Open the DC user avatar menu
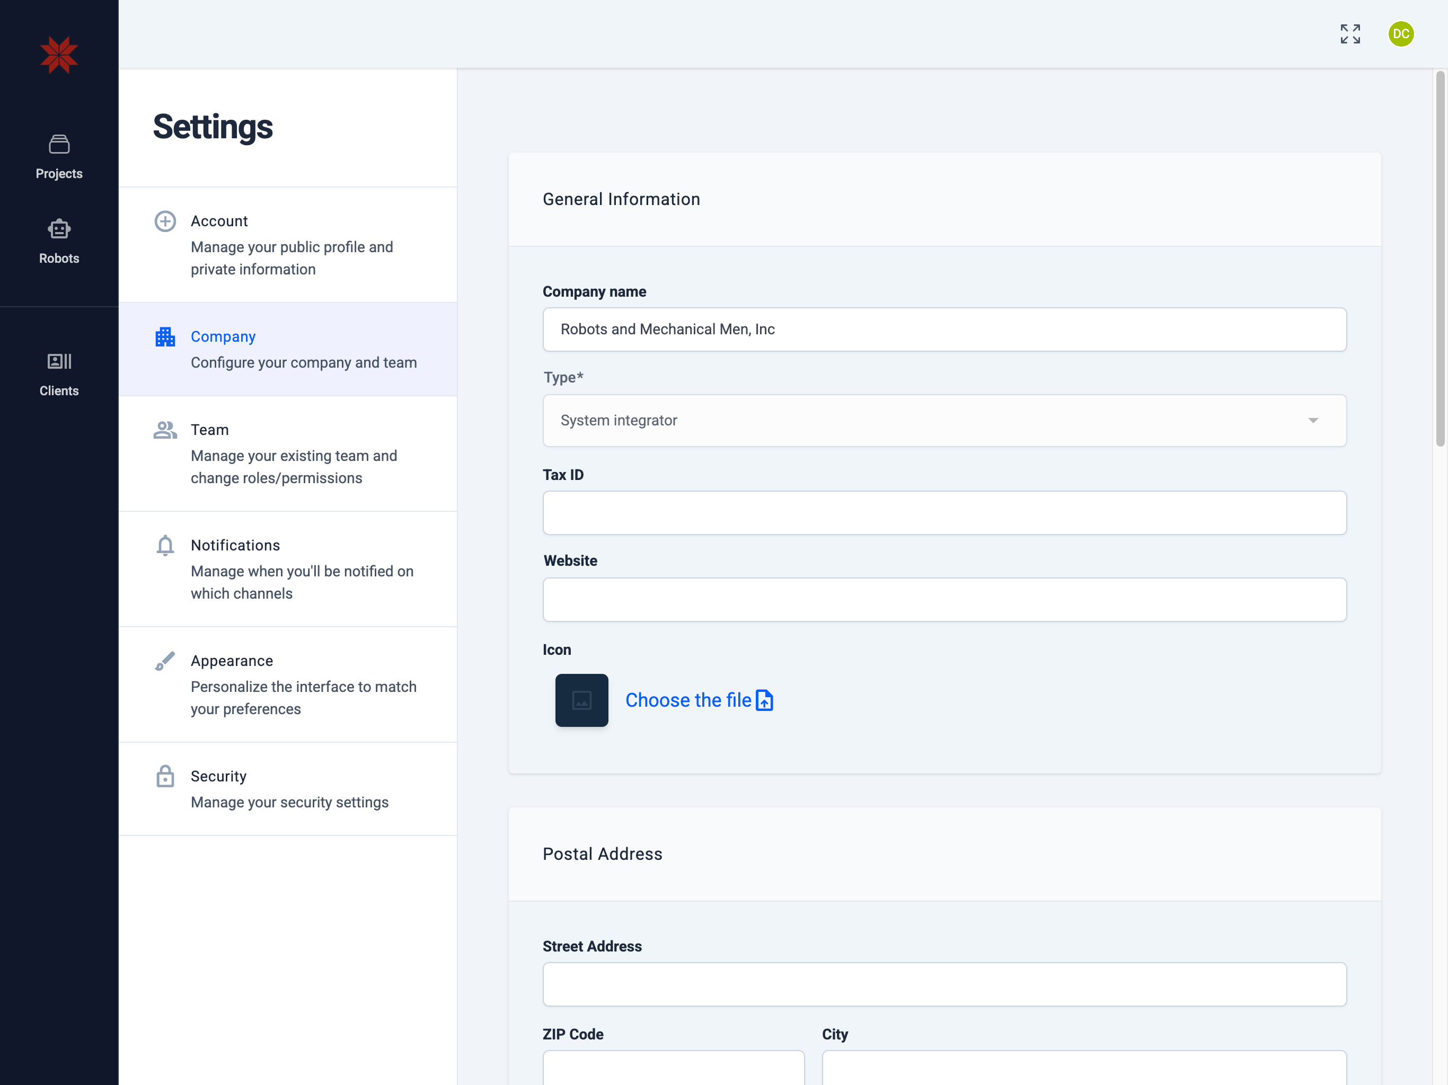The height and width of the screenshot is (1085, 1448). [x=1400, y=34]
